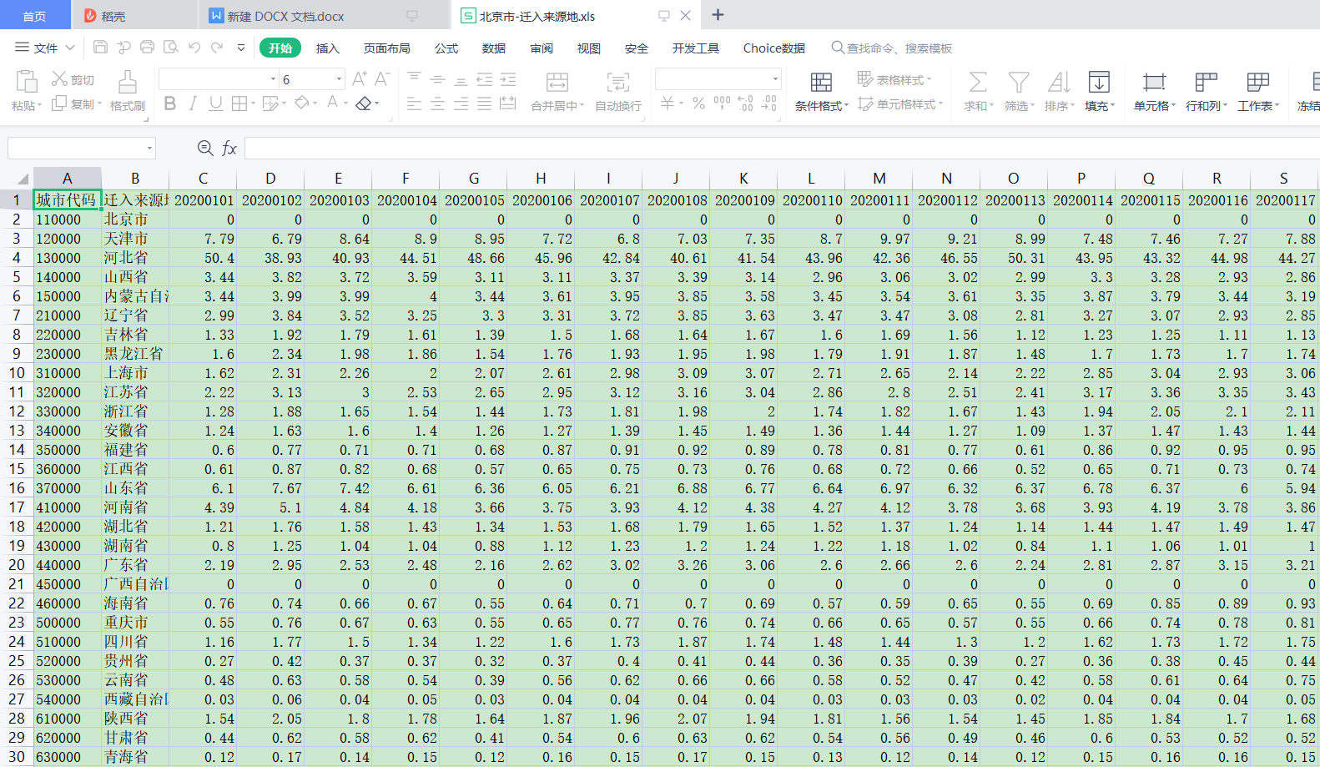Click the Paste (粘贴) clipboard icon
The height and width of the screenshot is (767, 1320).
(27, 82)
